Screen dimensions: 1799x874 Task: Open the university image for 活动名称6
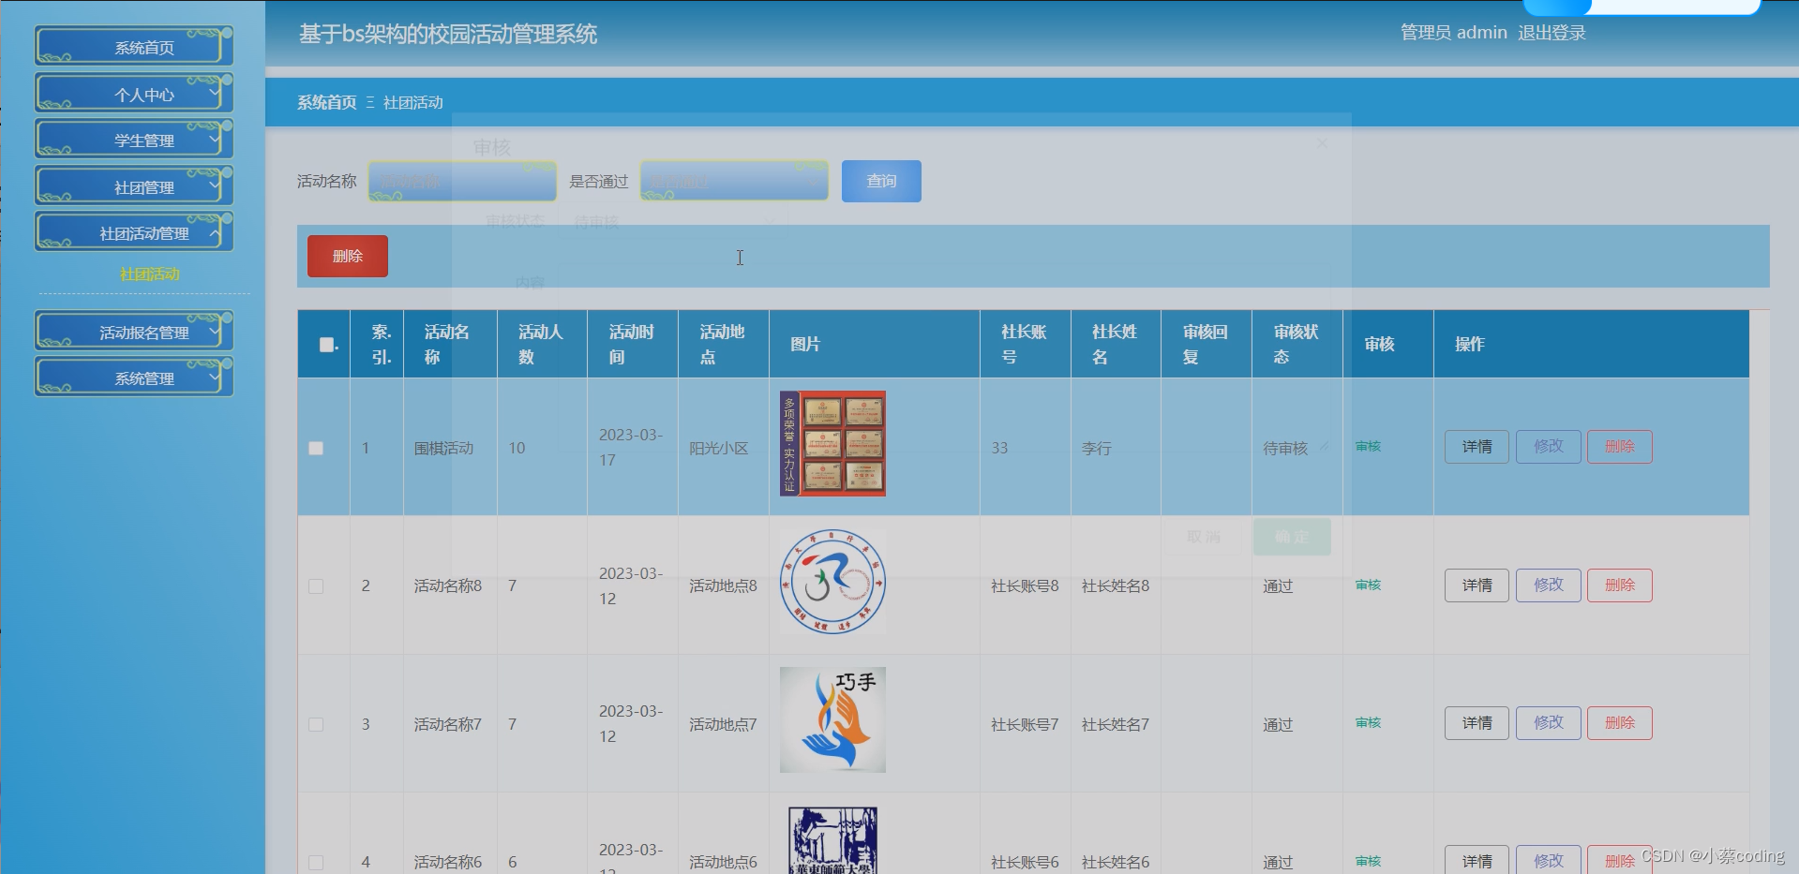(832, 840)
